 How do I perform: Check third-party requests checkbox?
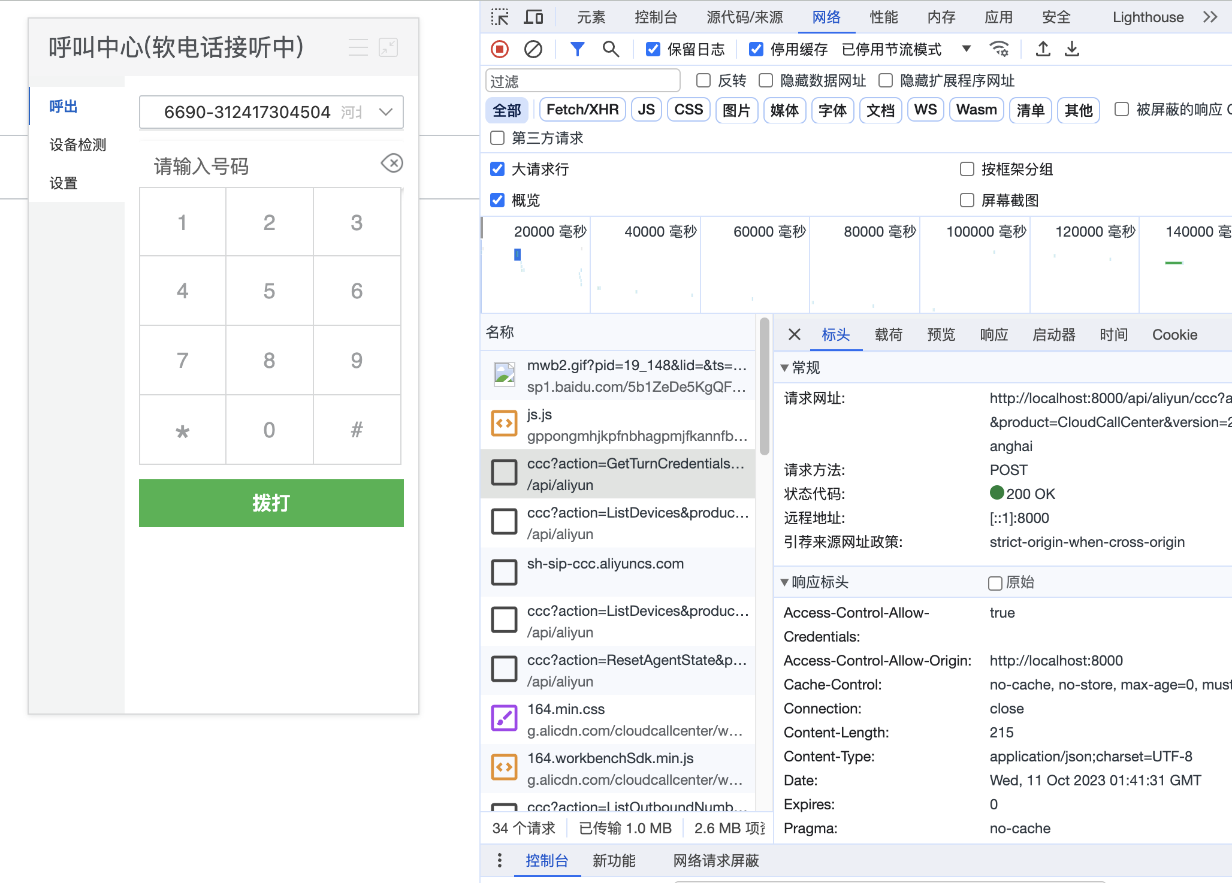click(497, 138)
